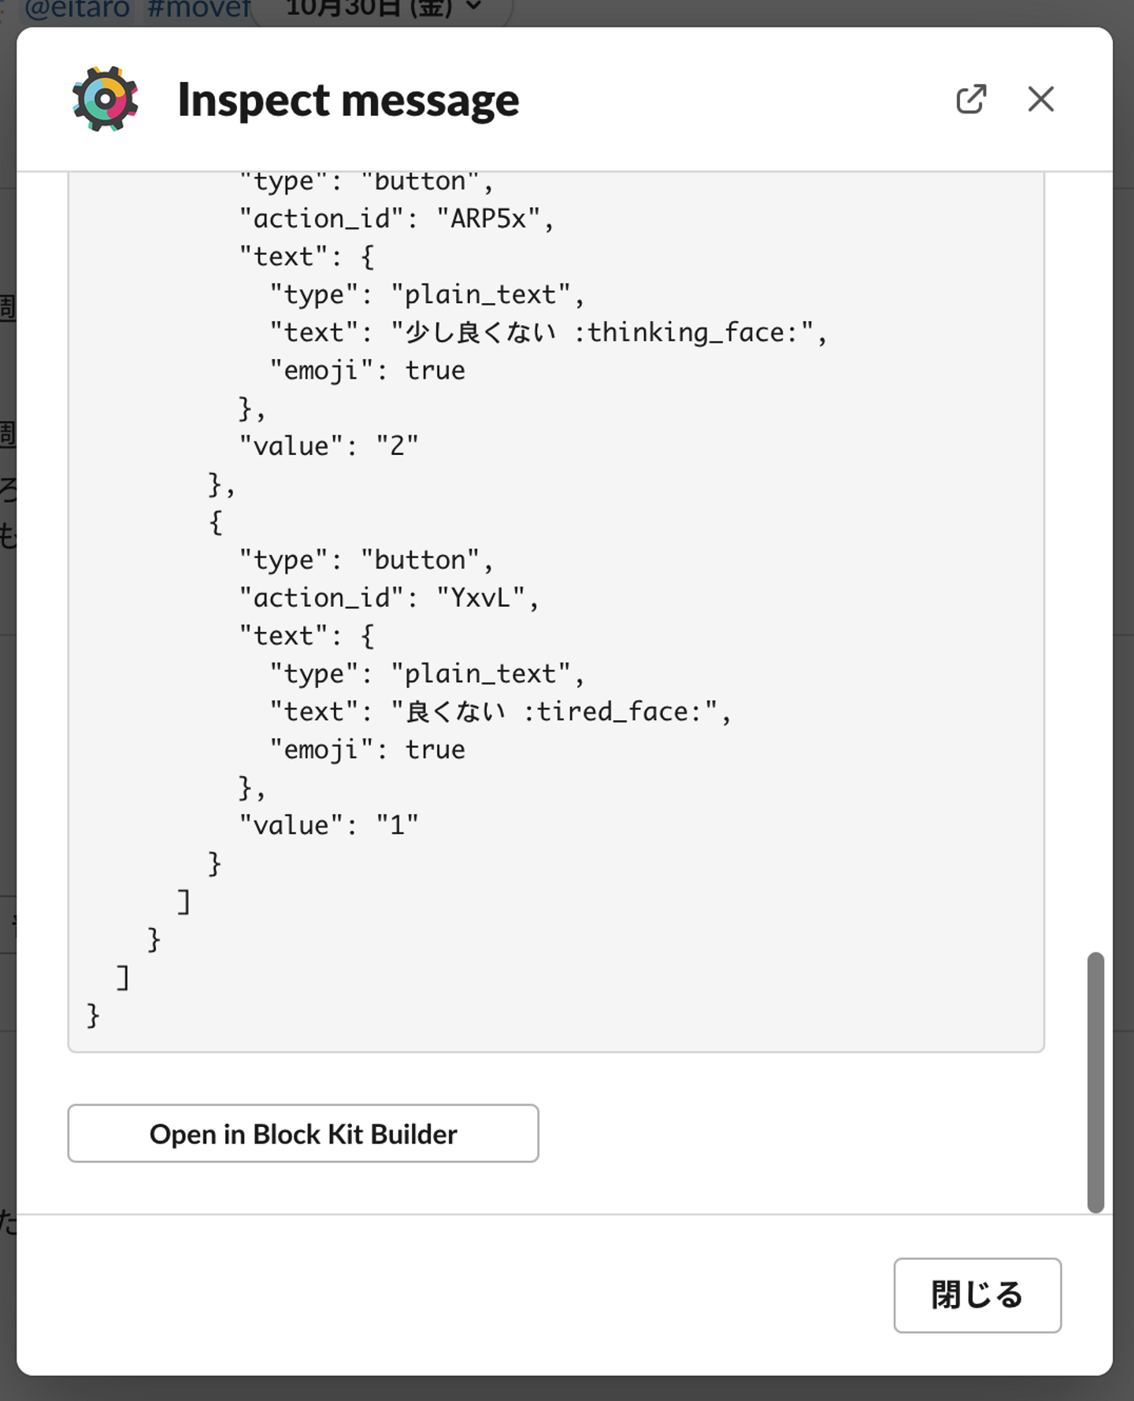Click the "Inspect message" dialog title
This screenshot has height=1401, width=1134.
pyautogui.click(x=348, y=100)
